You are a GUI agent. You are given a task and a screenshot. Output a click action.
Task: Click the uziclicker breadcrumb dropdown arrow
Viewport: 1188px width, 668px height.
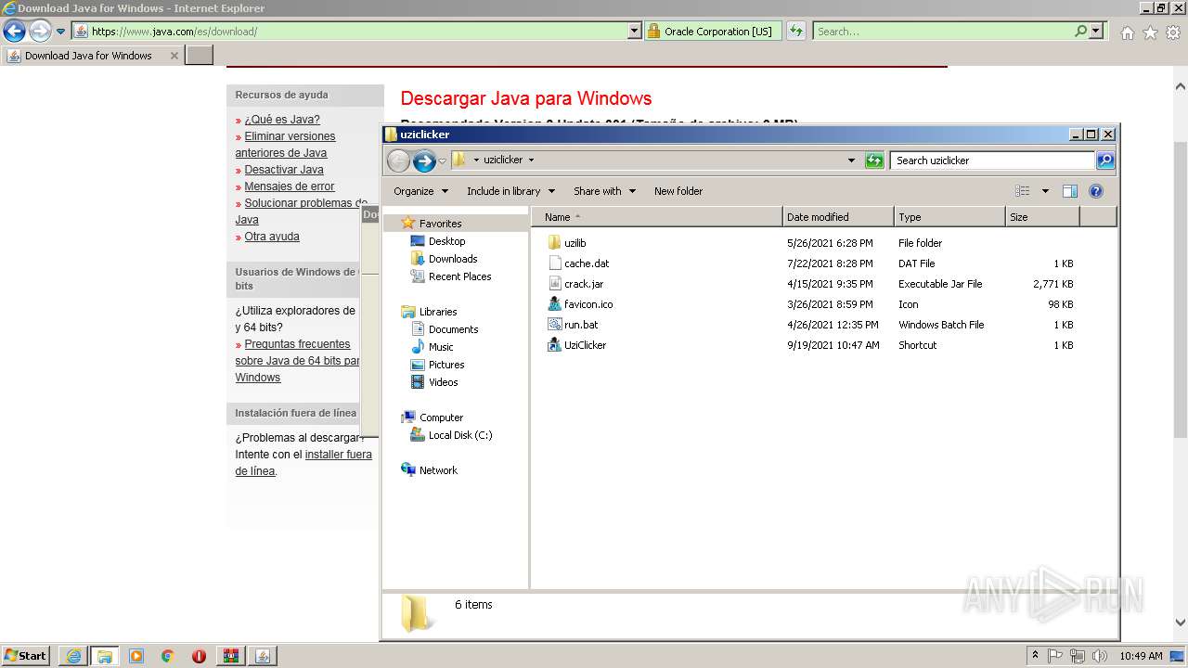click(x=531, y=160)
